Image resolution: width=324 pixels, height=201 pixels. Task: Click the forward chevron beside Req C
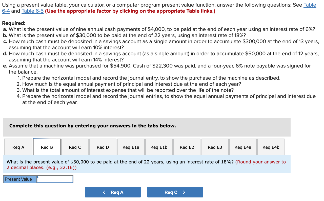pyautogui.click(x=185, y=192)
